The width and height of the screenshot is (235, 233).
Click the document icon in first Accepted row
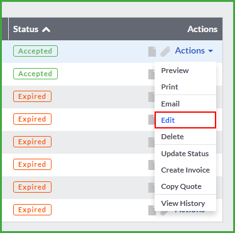pos(152,52)
